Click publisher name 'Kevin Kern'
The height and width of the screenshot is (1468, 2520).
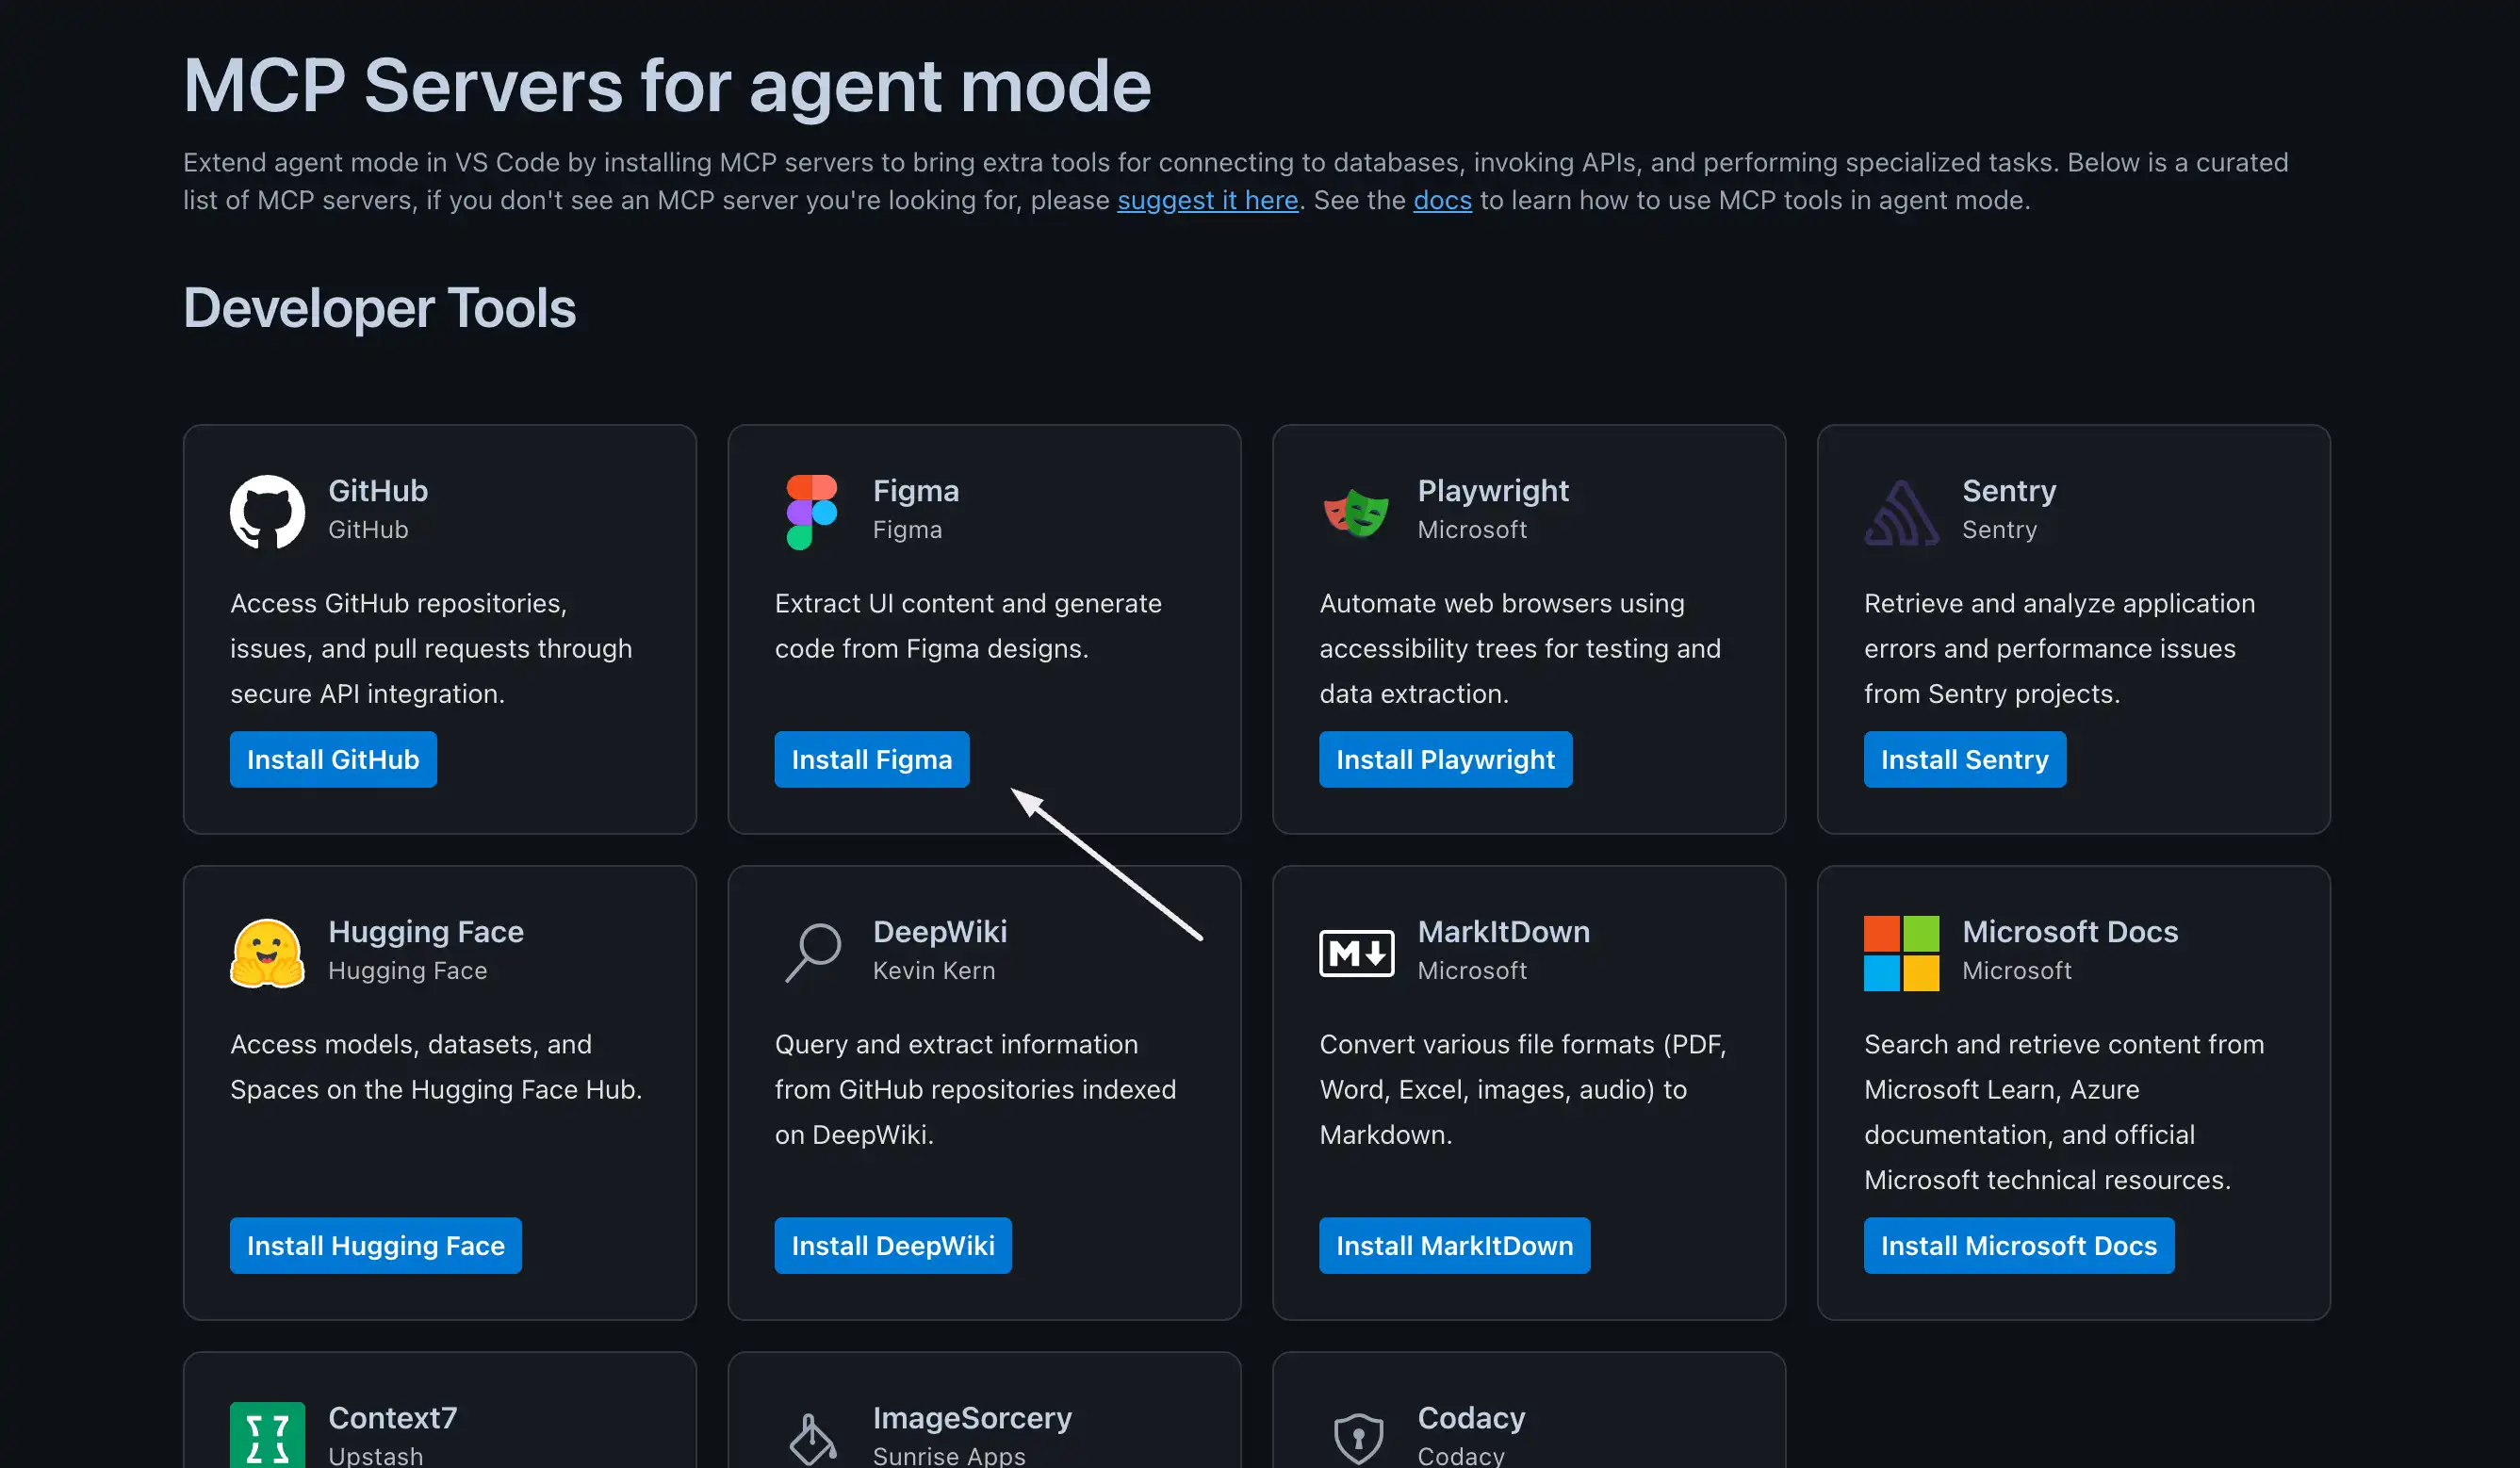[934, 970]
